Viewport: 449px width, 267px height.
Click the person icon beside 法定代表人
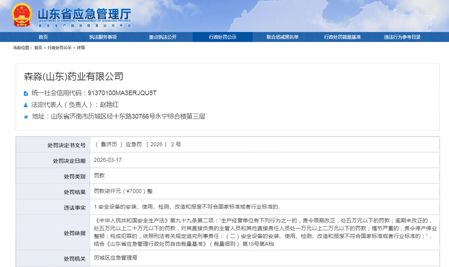26,105
